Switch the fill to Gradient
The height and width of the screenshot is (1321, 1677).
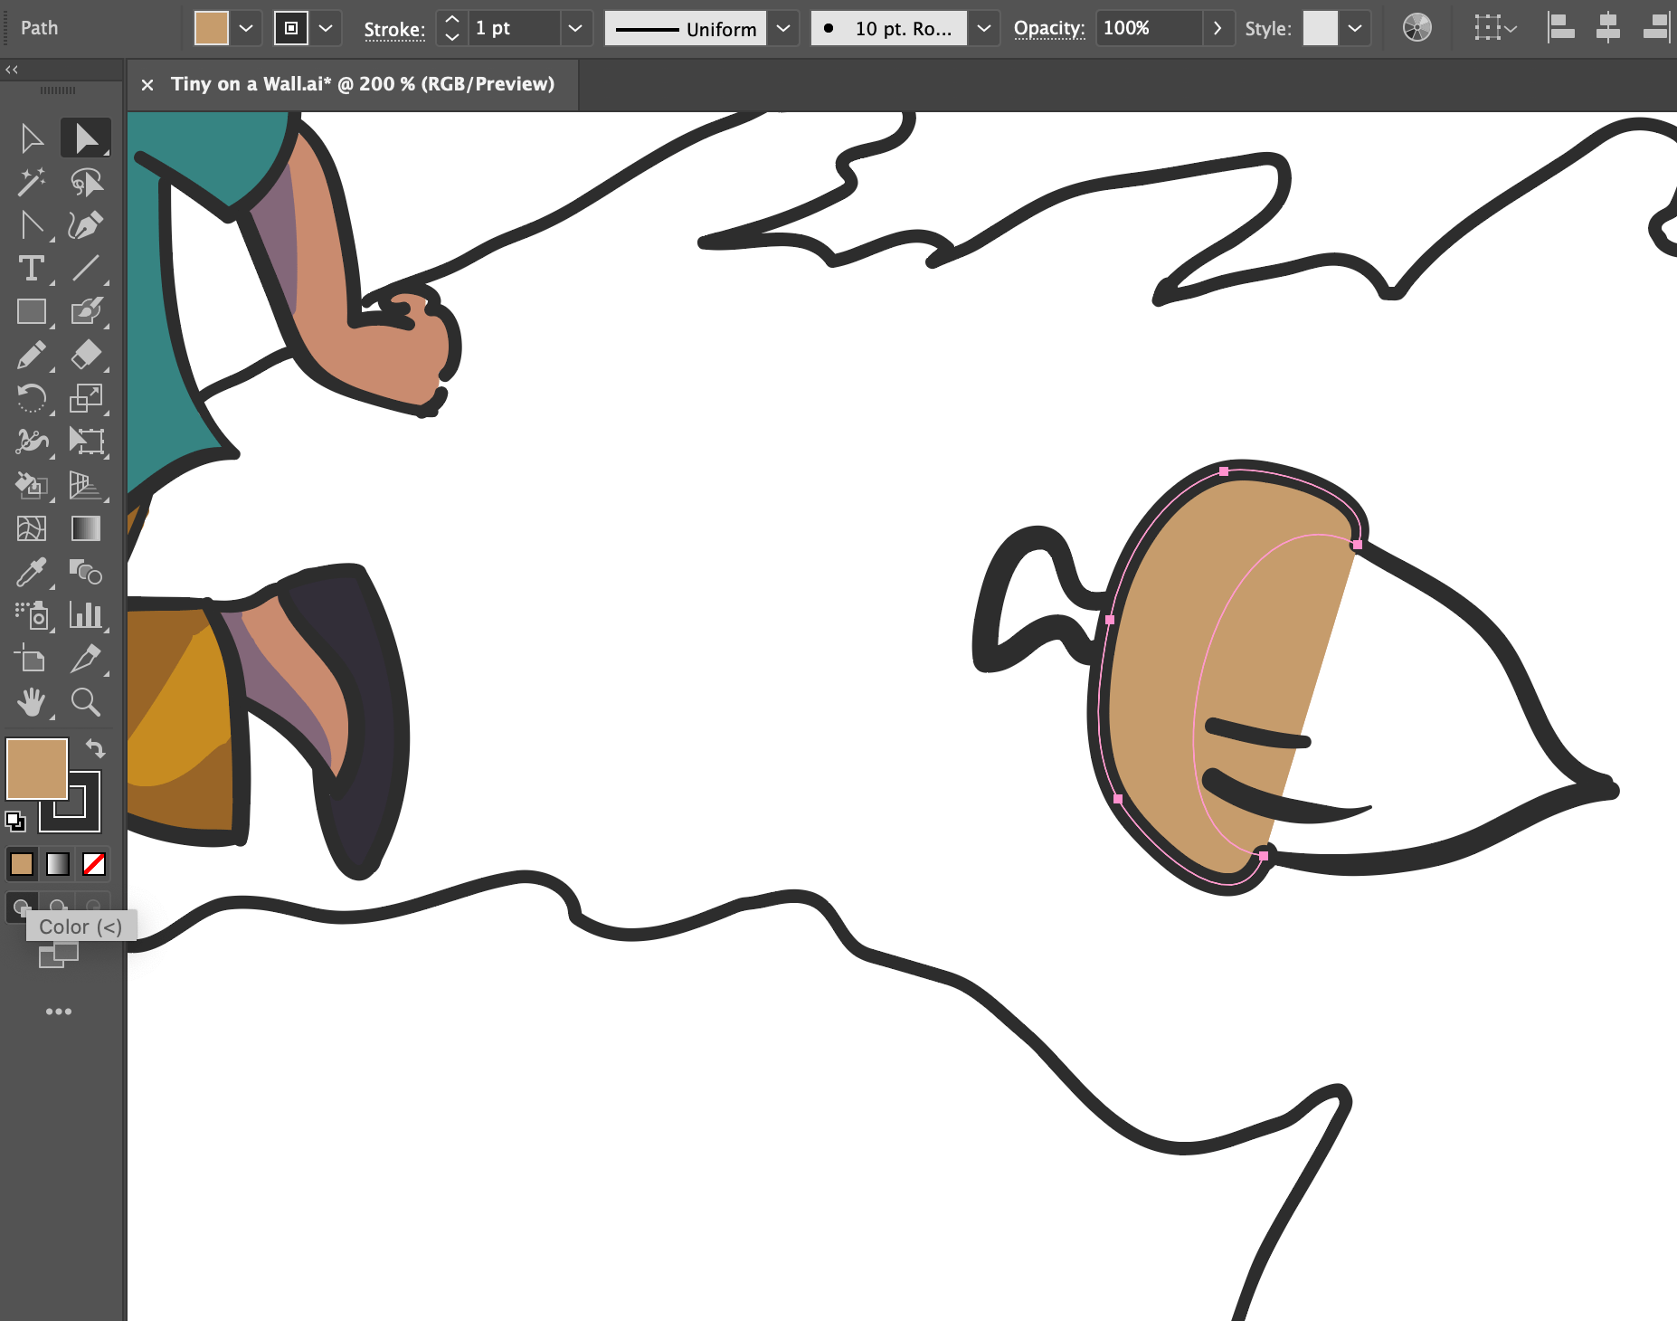(57, 864)
